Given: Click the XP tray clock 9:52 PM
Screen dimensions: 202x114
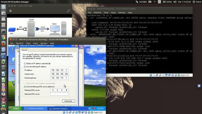Looking at the screenshot, I should (x=100, y=109).
